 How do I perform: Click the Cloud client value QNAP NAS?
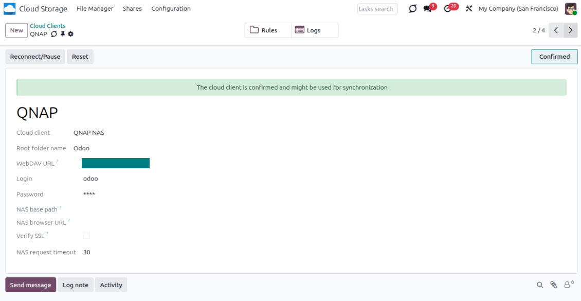point(89,133)
